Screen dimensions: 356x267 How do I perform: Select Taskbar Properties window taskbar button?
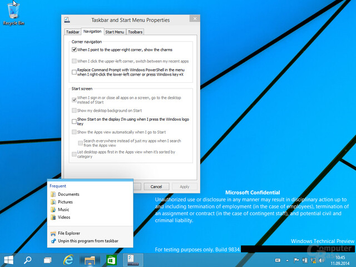click(133, 260)
